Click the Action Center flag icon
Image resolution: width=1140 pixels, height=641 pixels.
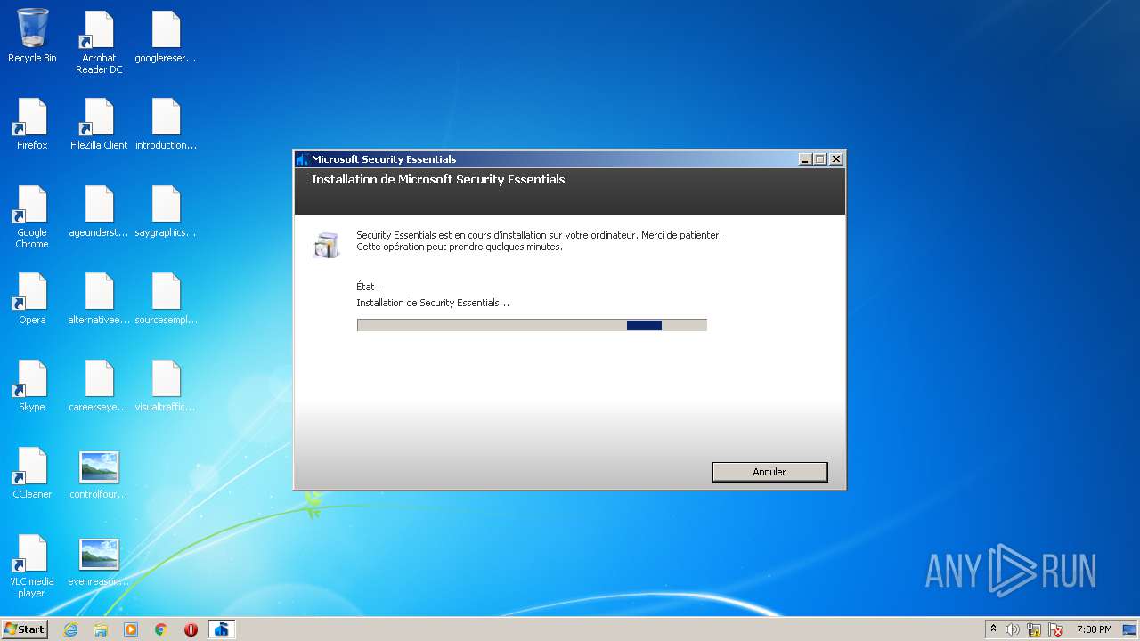[1055, 629]
